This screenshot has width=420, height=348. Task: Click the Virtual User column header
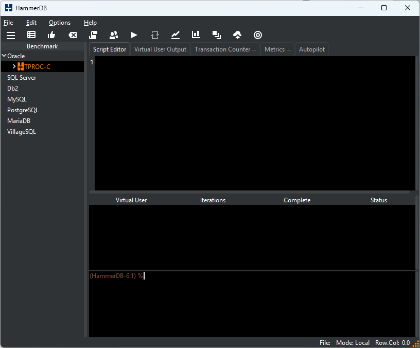[x=131, y=200]
